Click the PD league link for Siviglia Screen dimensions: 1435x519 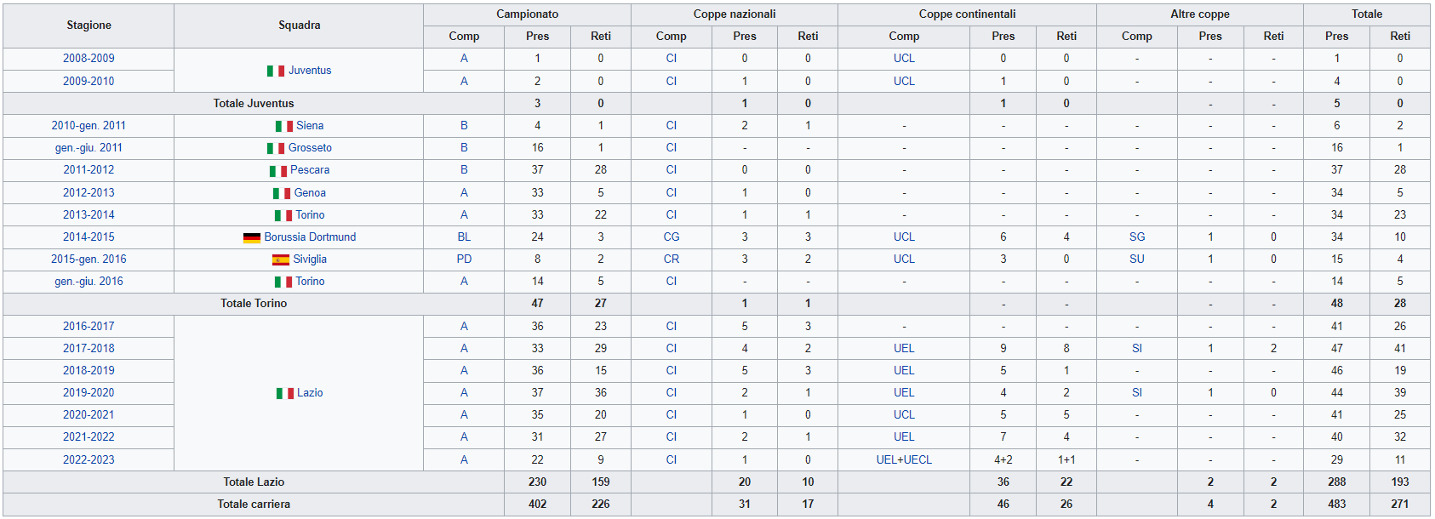[x=464, y=259]
